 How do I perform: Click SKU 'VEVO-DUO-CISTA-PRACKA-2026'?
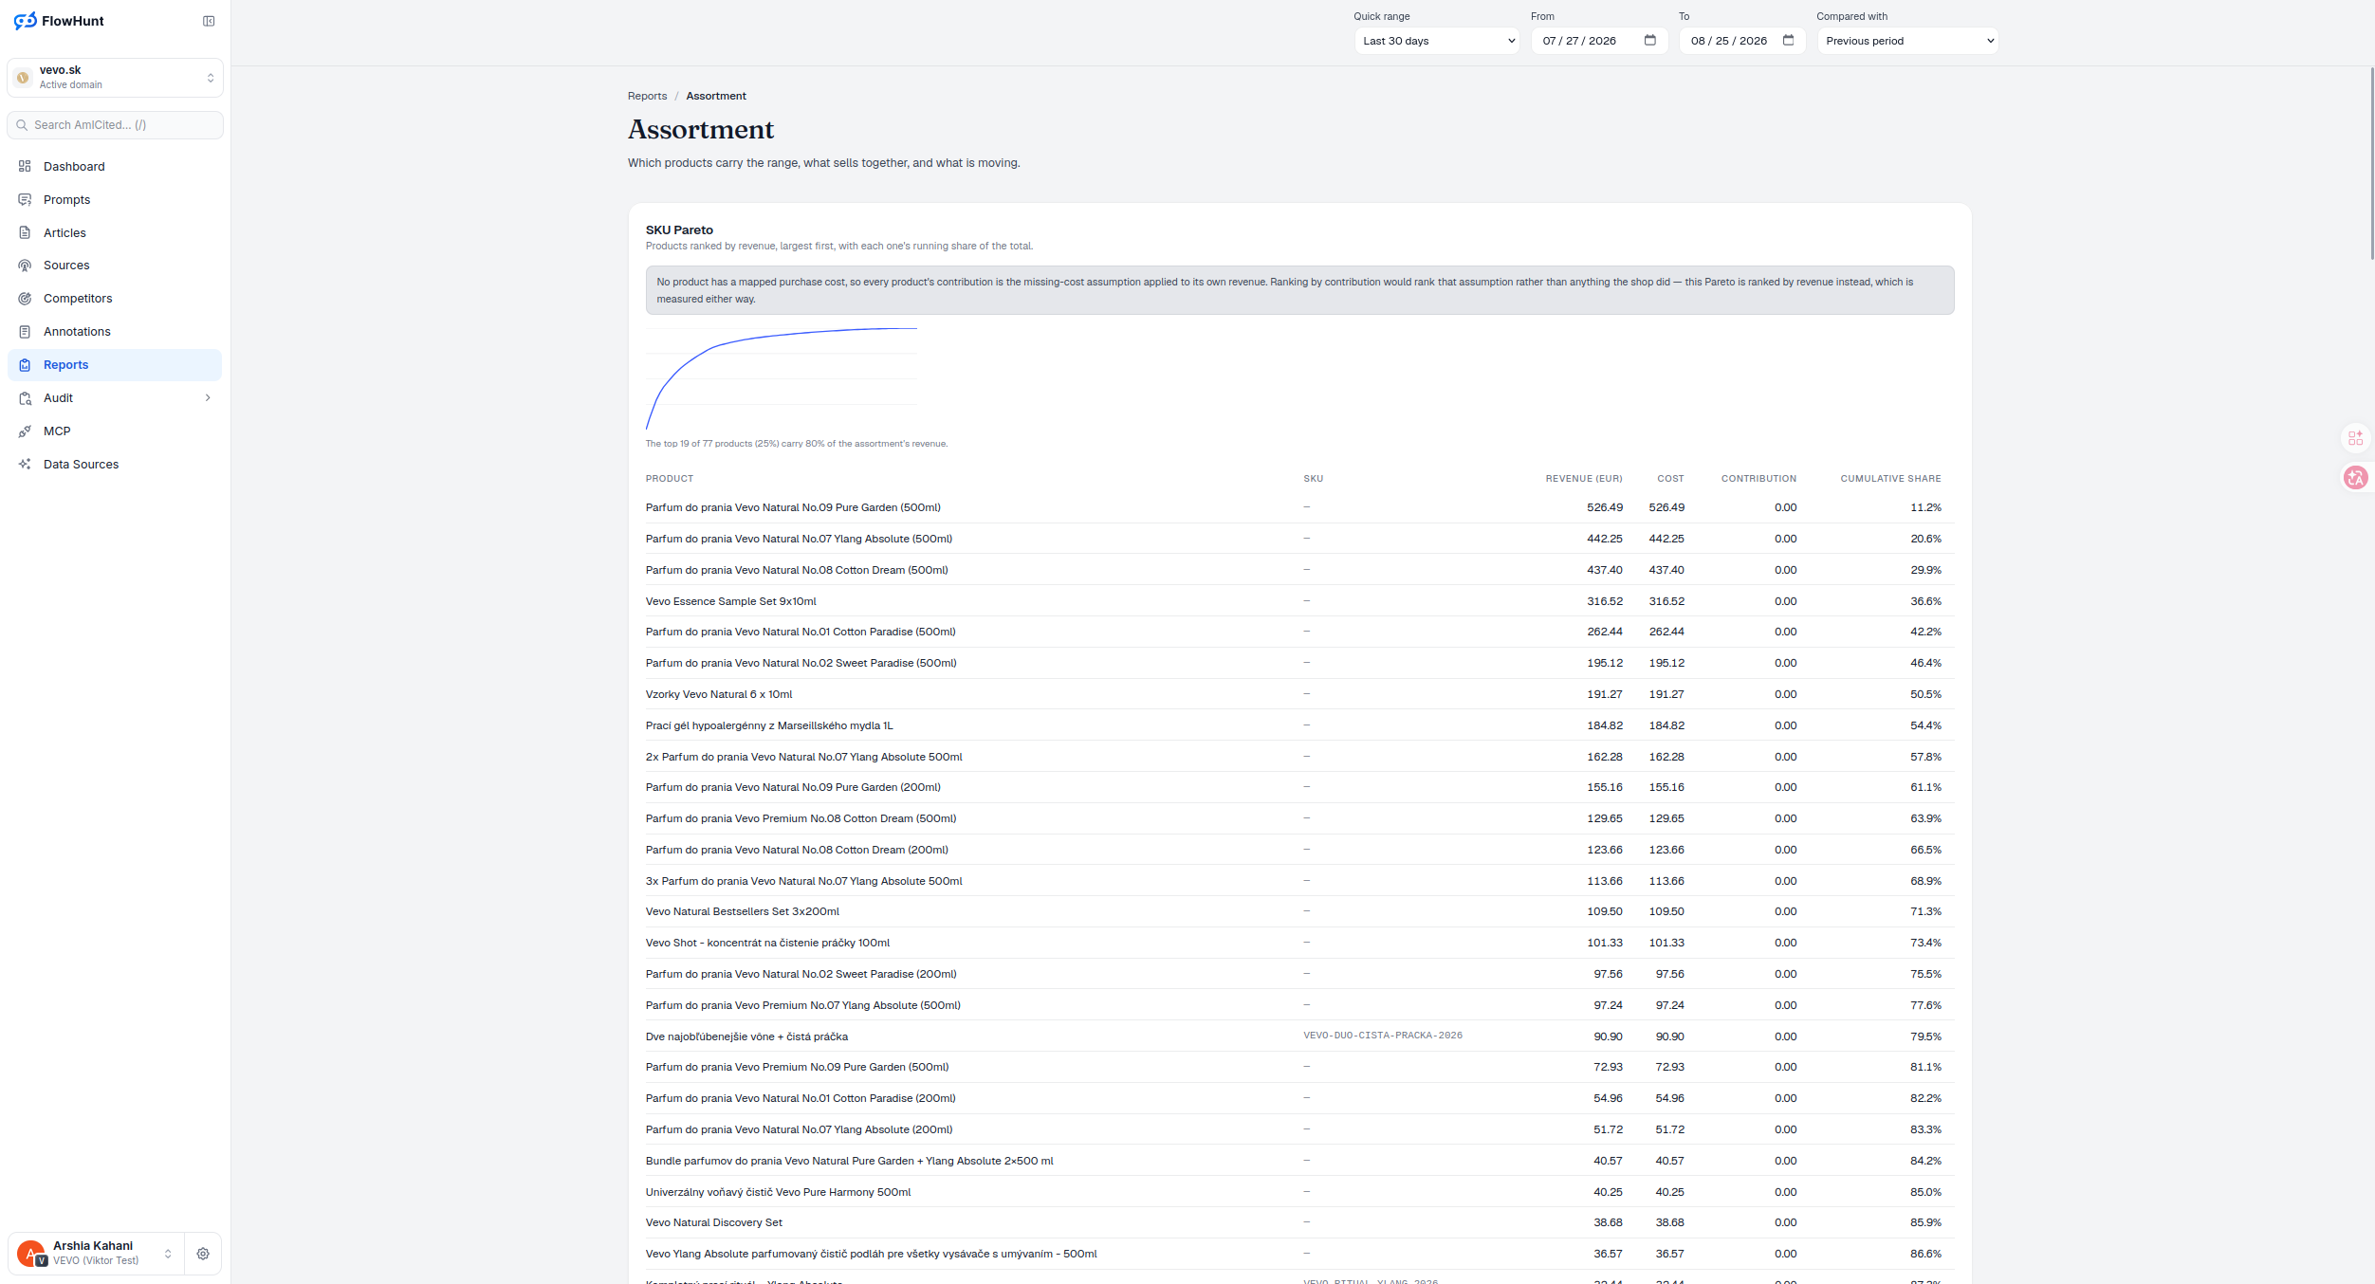click(1383, 1036)
